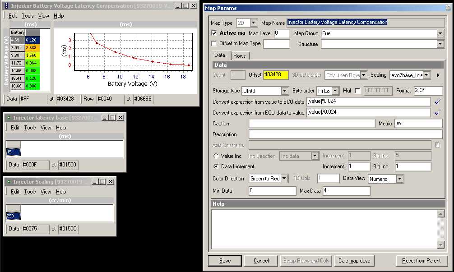Click the Calc map desc button
The image size is (454, 272).
354,261
